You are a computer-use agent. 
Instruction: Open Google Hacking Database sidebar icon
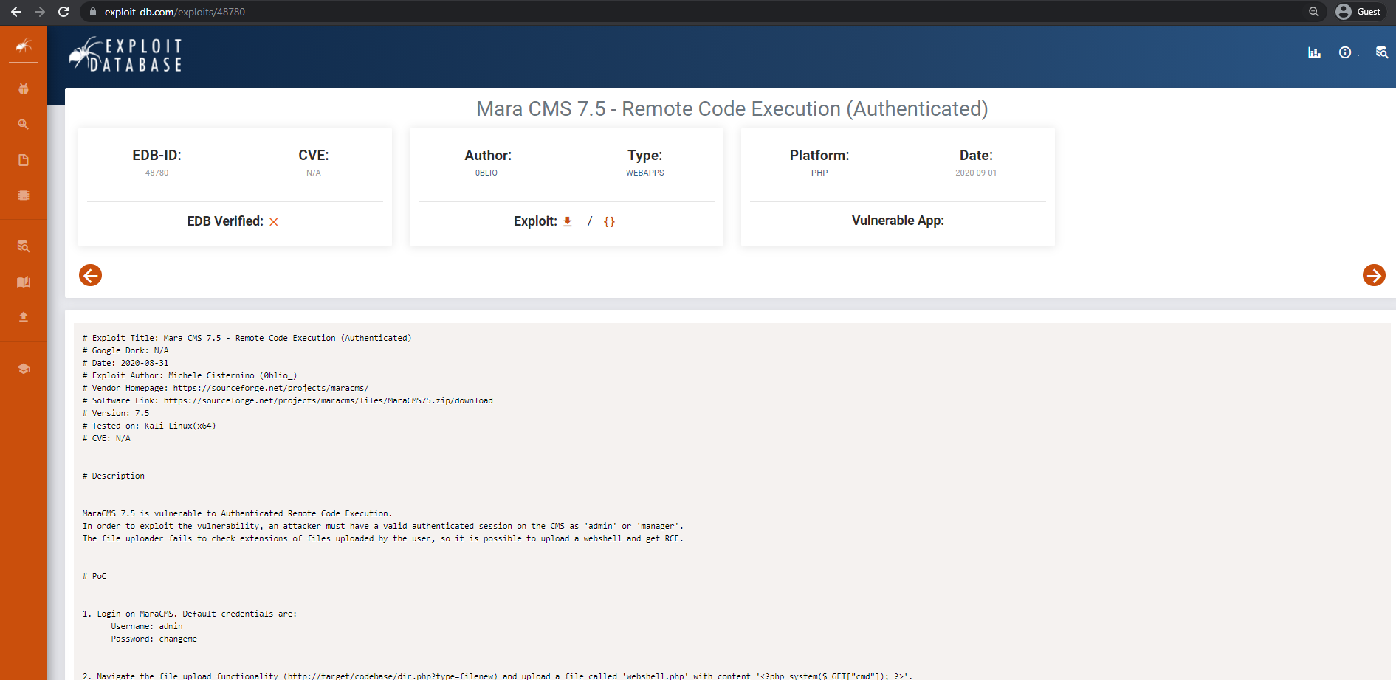pyautogui.click(x=24, y=125)
